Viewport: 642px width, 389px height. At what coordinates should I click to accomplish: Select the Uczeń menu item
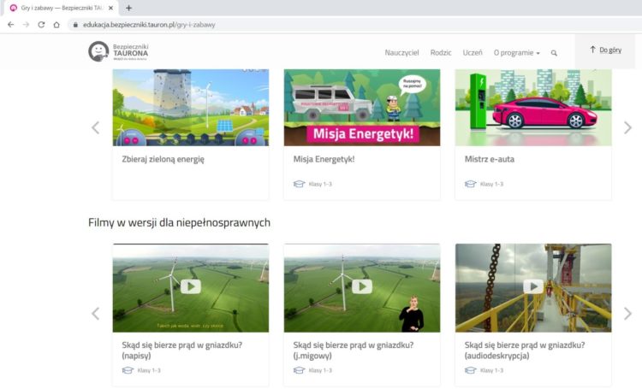tap(473, 53)
